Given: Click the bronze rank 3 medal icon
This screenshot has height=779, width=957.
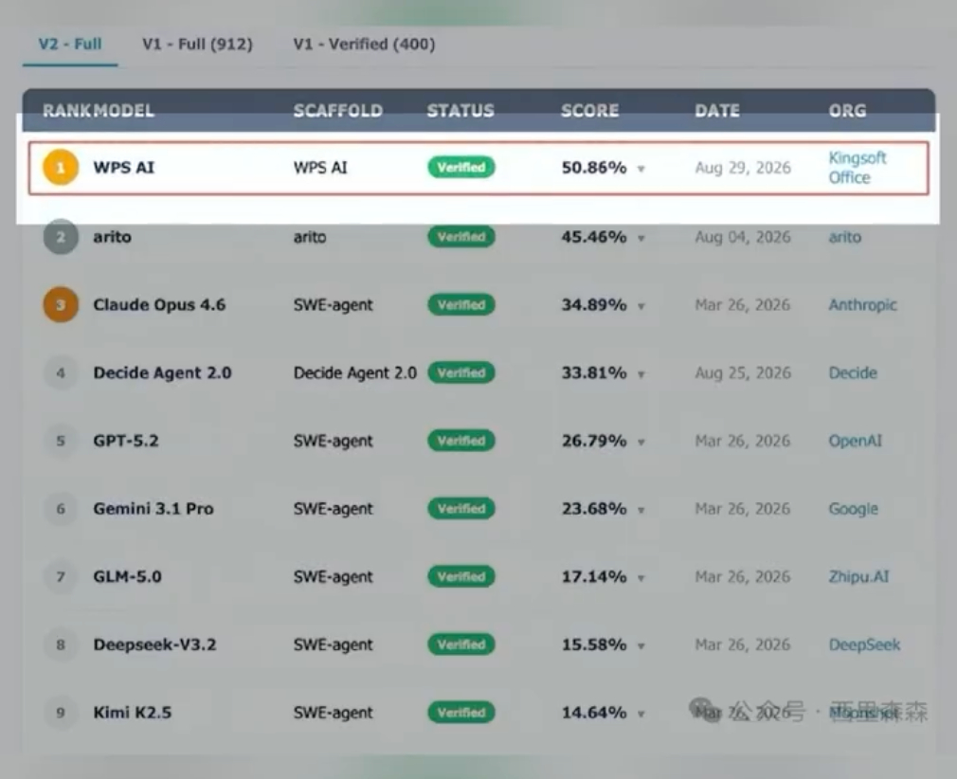Looking at the screenshot, I should coord(61,304).
